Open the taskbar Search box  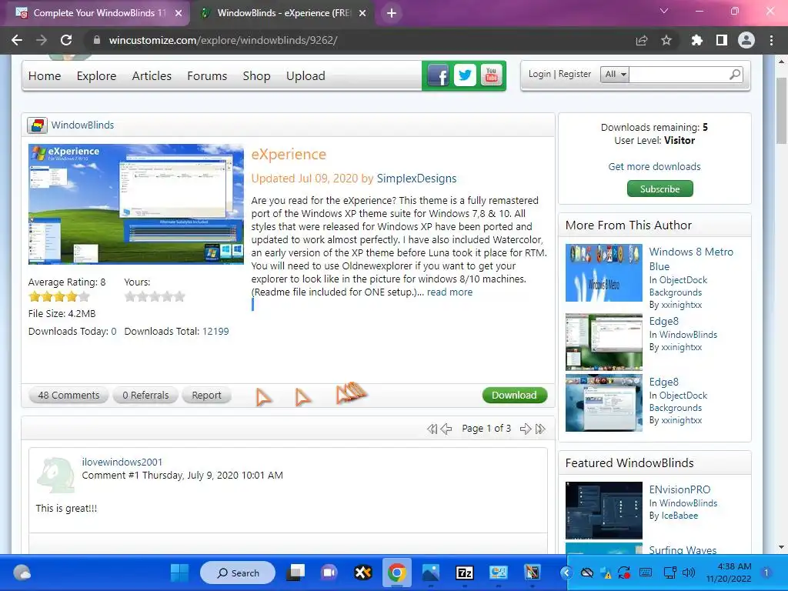[x=238, y=573]
